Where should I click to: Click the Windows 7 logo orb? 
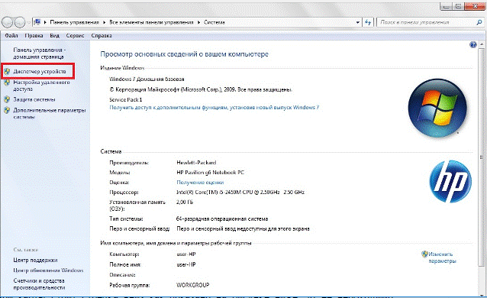437,108
